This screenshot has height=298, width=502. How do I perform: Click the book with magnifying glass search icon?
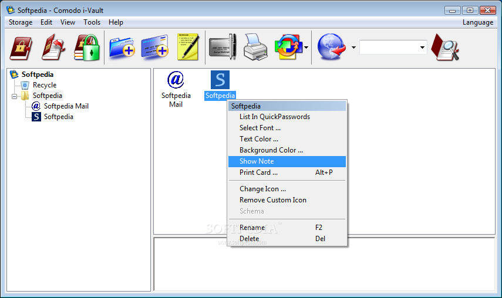pyautogui.click(x=445, y=48)
